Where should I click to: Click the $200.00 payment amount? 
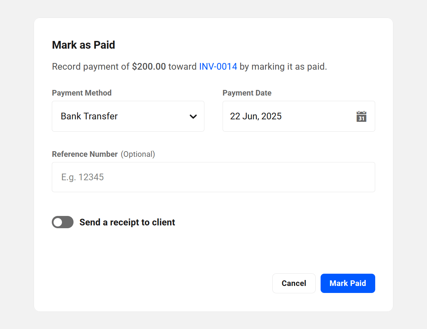(x=149, y=66)
